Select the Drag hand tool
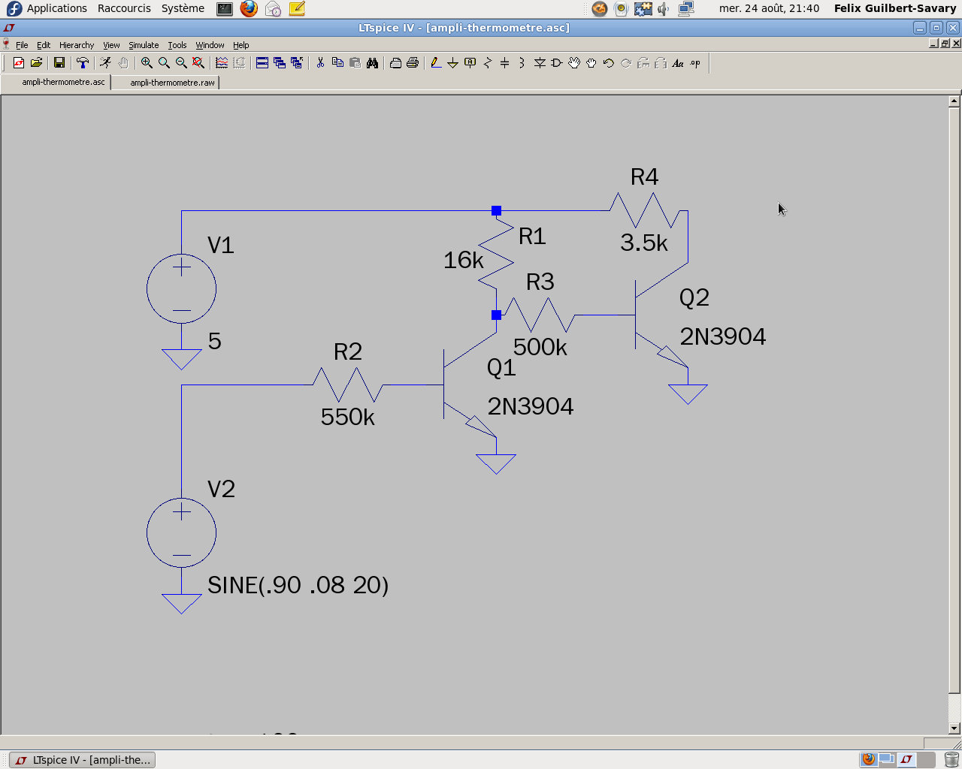This screenshot has height=769, width=962. 591,63
